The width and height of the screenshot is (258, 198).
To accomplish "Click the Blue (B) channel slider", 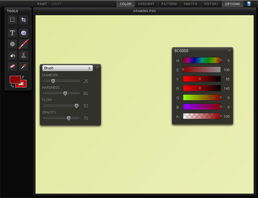I will pyautogui.click(x=202, y=107).
